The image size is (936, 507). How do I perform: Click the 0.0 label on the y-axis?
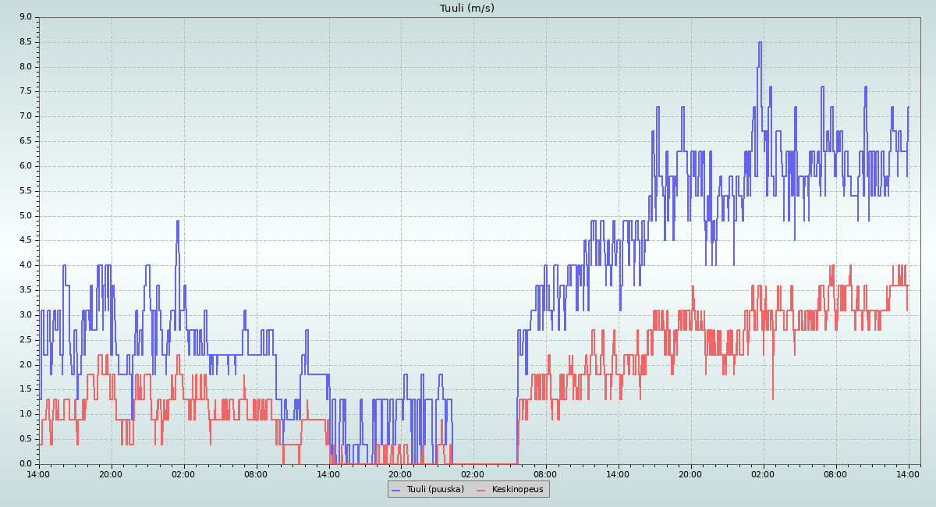[26, 464]
